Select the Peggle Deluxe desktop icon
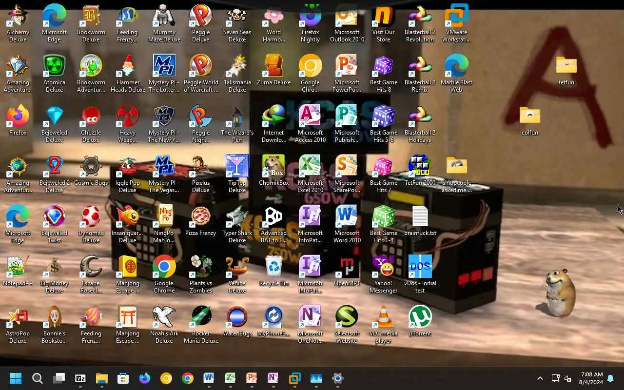 pyautogui.click(x=200, y=23)
